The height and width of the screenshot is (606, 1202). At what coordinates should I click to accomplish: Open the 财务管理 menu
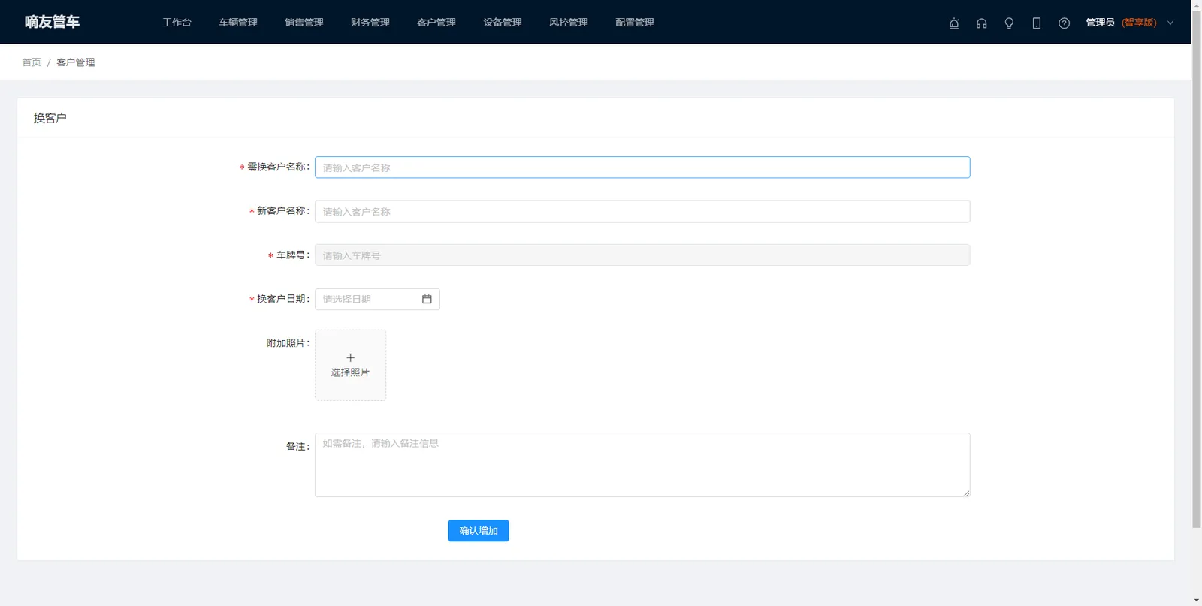pos(370,23)
